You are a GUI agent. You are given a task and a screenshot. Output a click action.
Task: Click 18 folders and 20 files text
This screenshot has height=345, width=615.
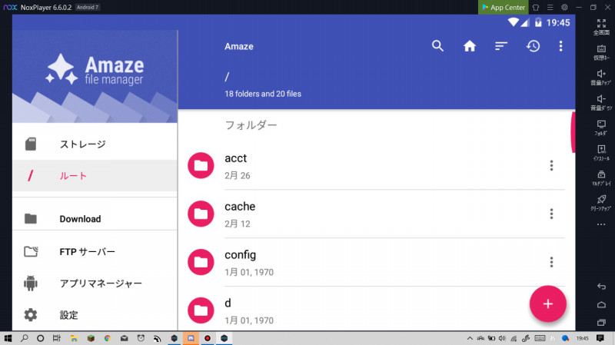pos(263,94)
